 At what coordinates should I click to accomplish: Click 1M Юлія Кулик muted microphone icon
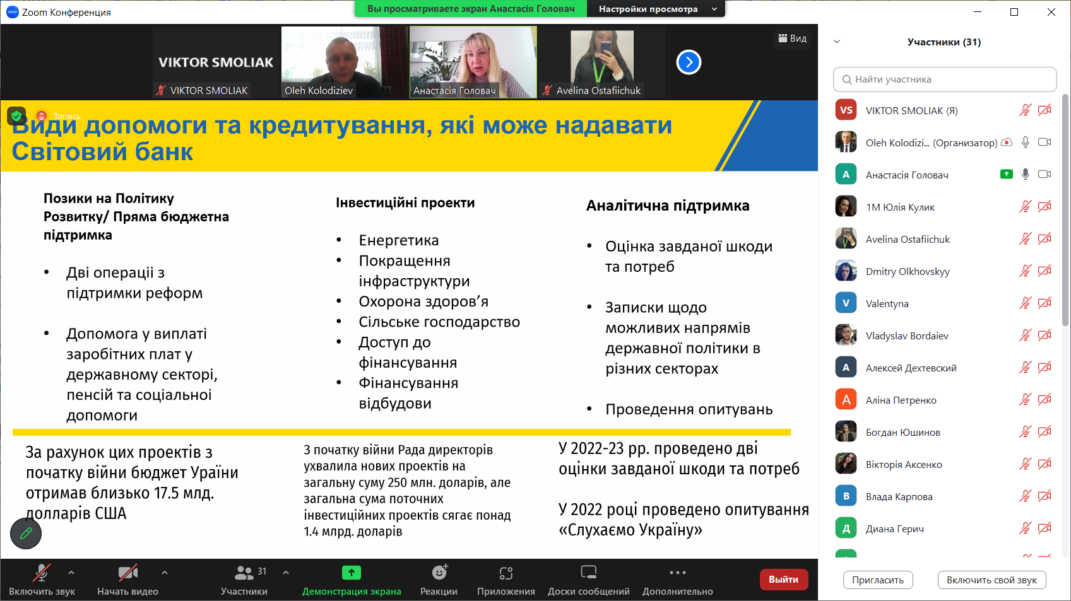coord(1026,207)
